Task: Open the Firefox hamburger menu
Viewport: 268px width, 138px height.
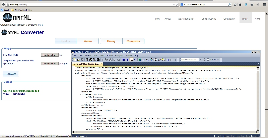Action: coord(264,5)
